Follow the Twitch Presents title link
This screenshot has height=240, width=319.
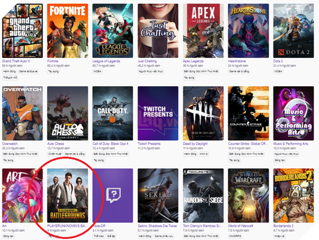(149, 144)
